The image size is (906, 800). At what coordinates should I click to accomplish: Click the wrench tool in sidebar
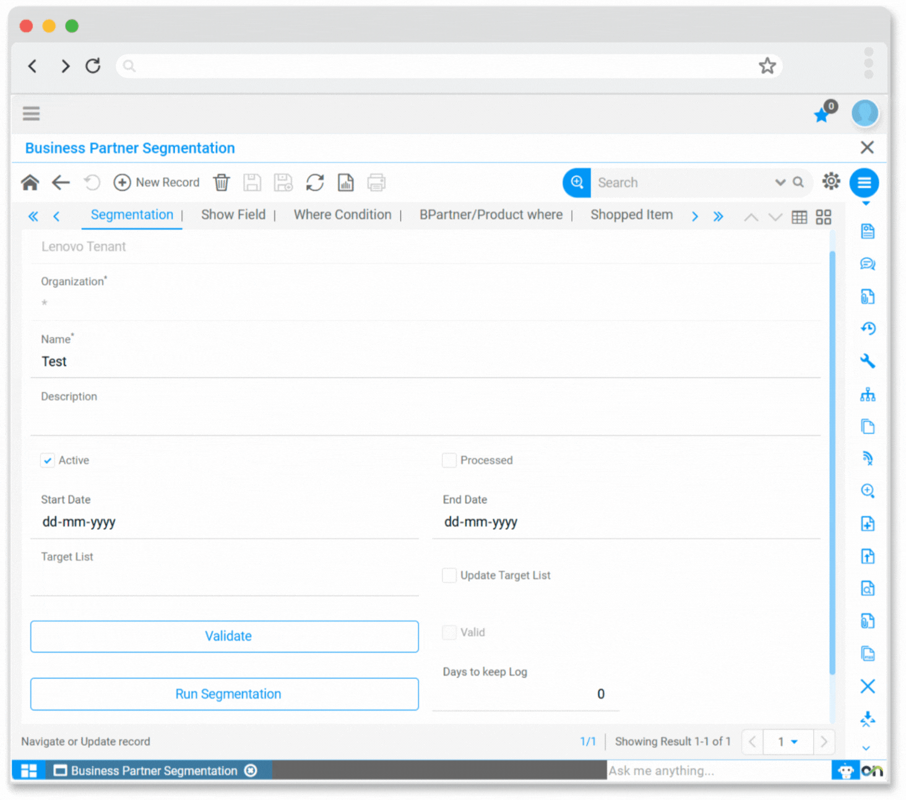(867, 361)
